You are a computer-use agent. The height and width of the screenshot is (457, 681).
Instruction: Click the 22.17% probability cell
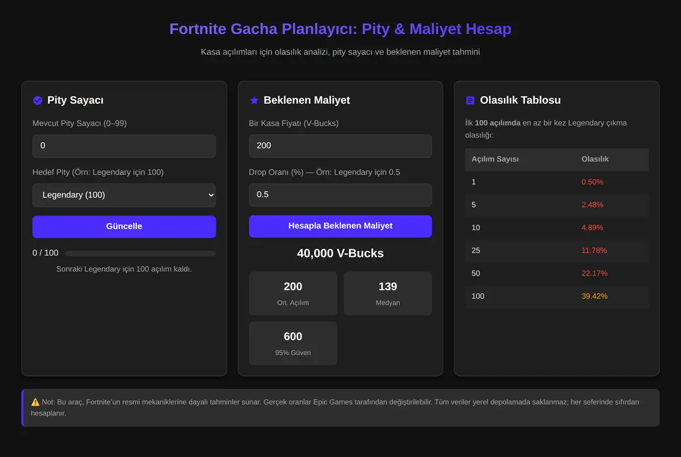click(x=611, y=273)
